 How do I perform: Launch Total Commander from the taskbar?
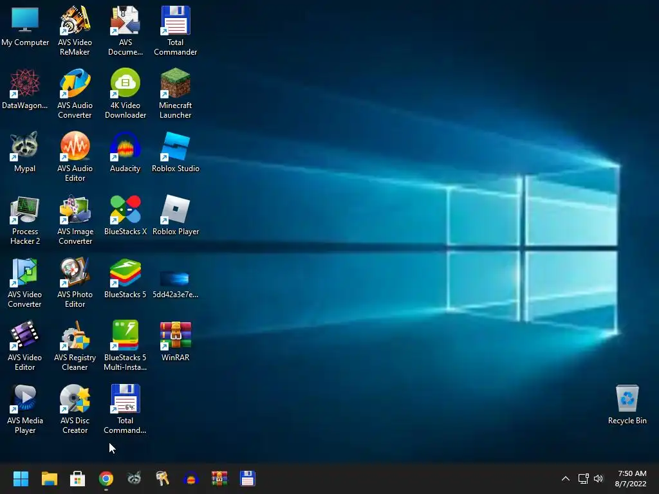248,479
